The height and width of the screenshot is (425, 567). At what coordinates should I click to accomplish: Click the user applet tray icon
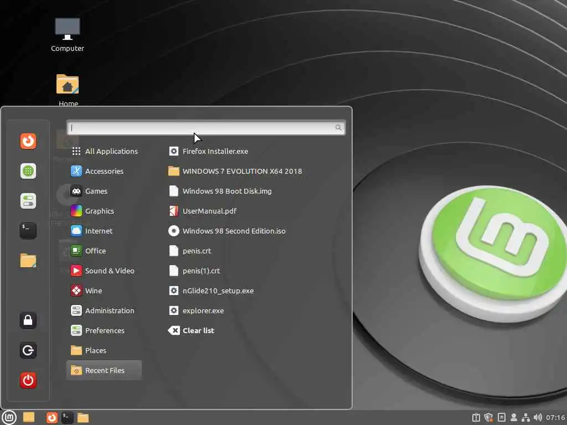pyautogui.click(x=513, y=417)
